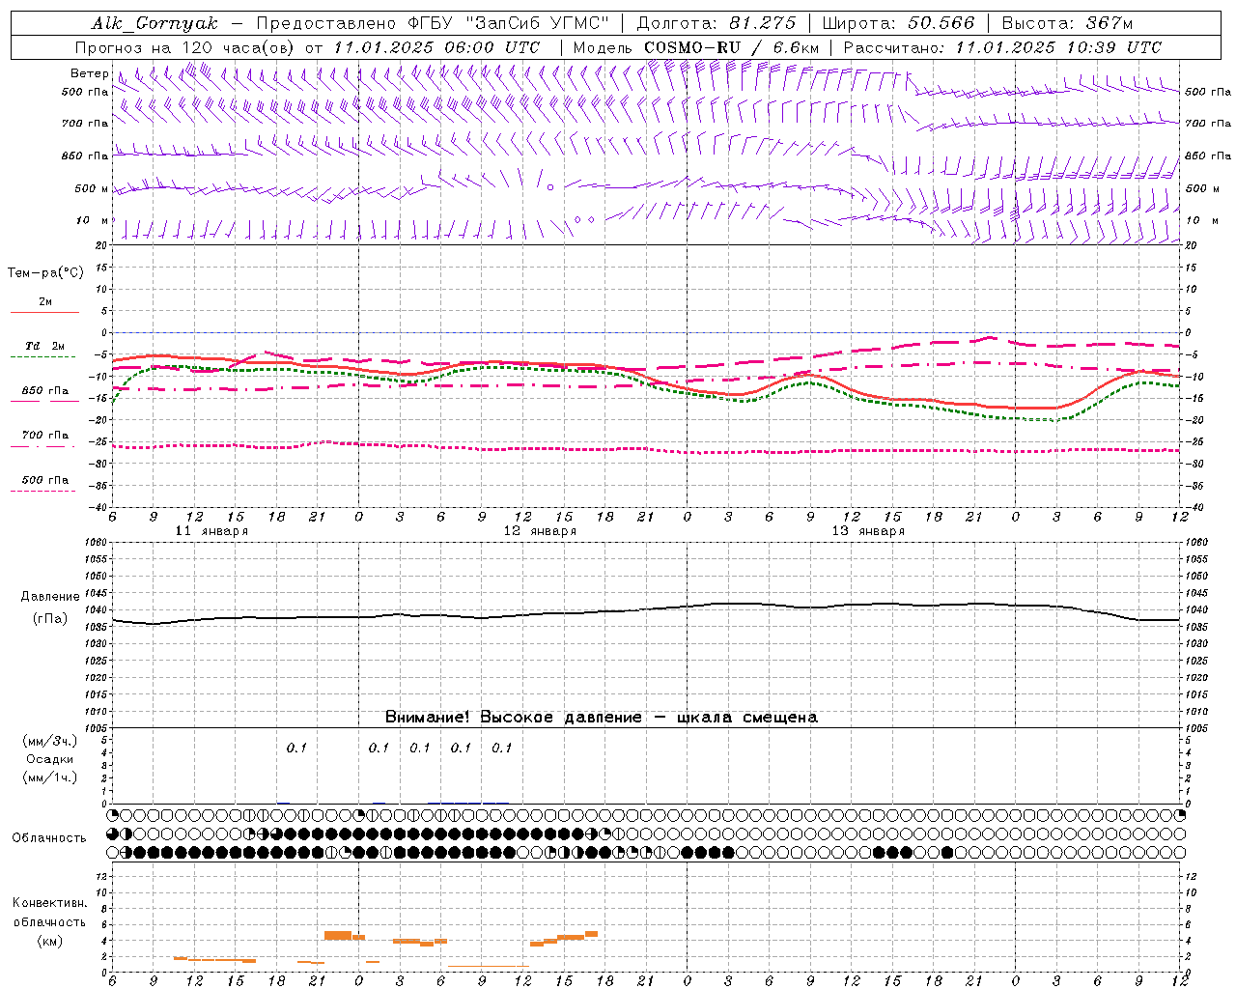Click the station name Alk_Gornyak in the header

[155, 23]
